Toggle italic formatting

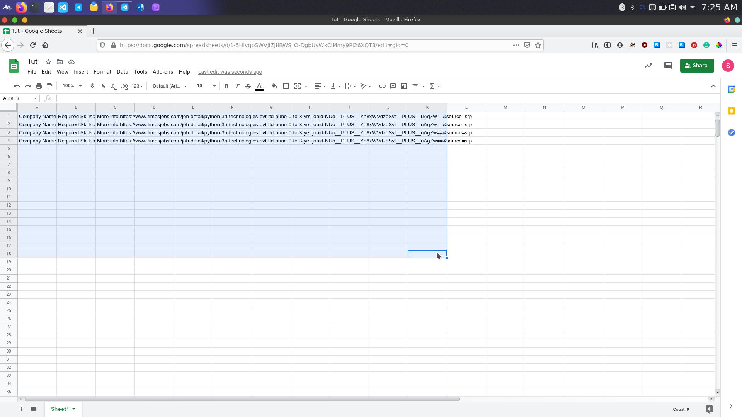pos(237,86)
